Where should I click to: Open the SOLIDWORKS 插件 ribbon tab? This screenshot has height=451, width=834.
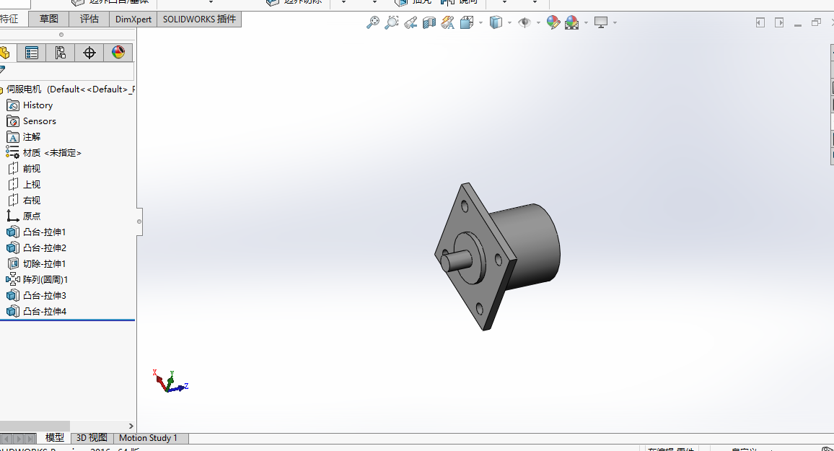coord(199,19)
